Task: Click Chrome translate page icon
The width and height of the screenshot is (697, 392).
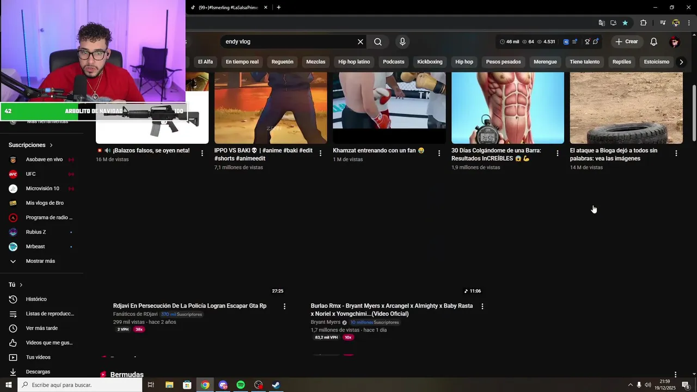Action: [x=602, y=23]
